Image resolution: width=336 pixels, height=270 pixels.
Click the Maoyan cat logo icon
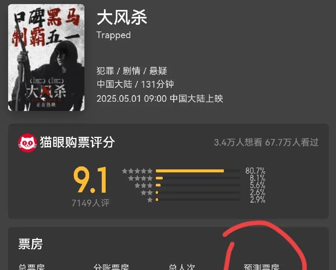[27, 143]
